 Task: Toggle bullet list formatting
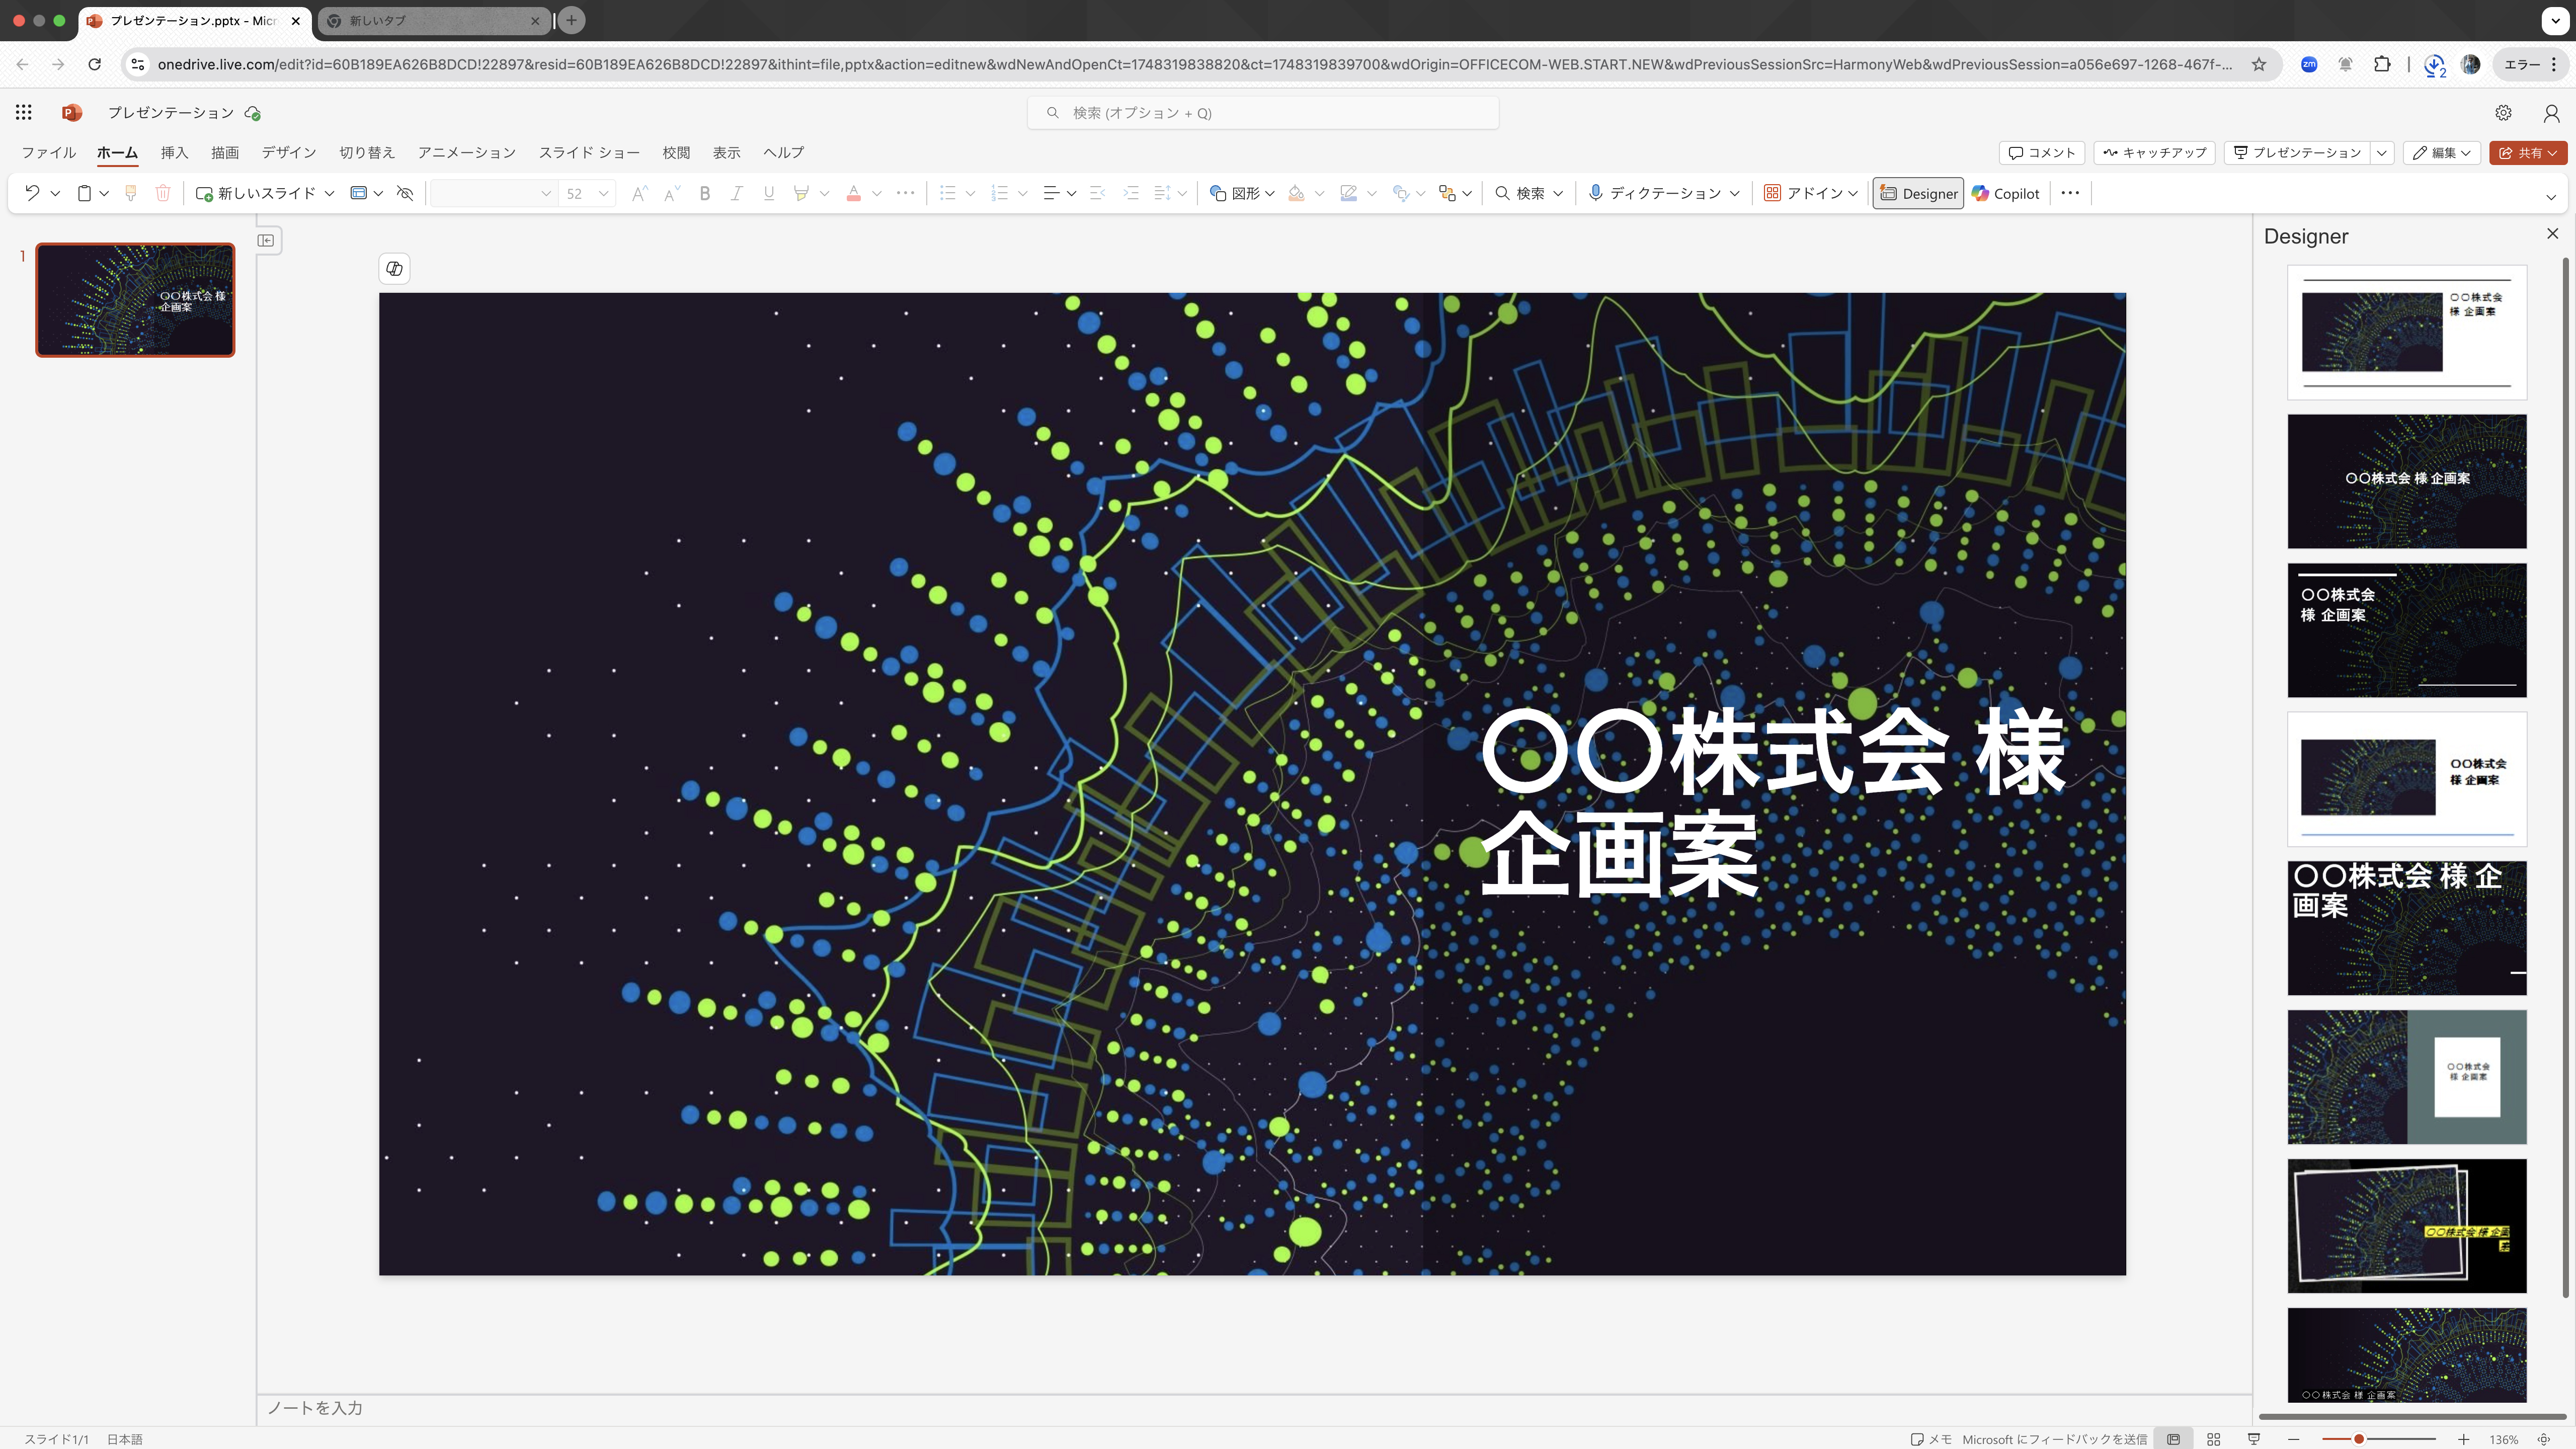tap(948, 193)
